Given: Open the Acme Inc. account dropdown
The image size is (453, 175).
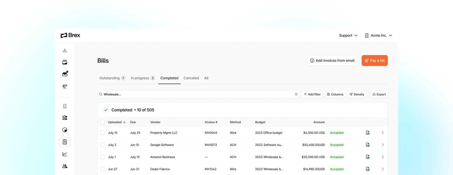Looking at the screenshot, I should (378, 35).
